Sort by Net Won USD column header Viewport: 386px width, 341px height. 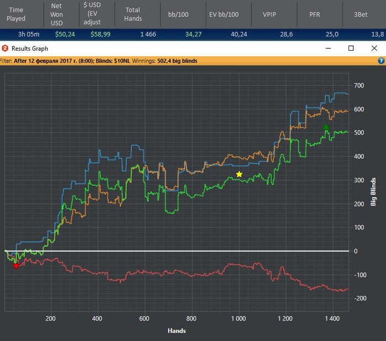click(x=56, y=14)
